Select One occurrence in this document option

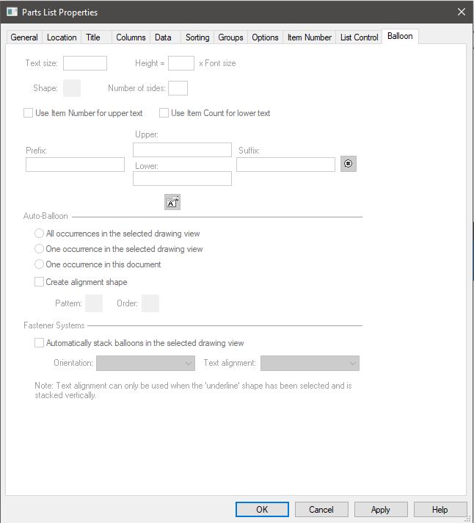click(x=40, y=264)
